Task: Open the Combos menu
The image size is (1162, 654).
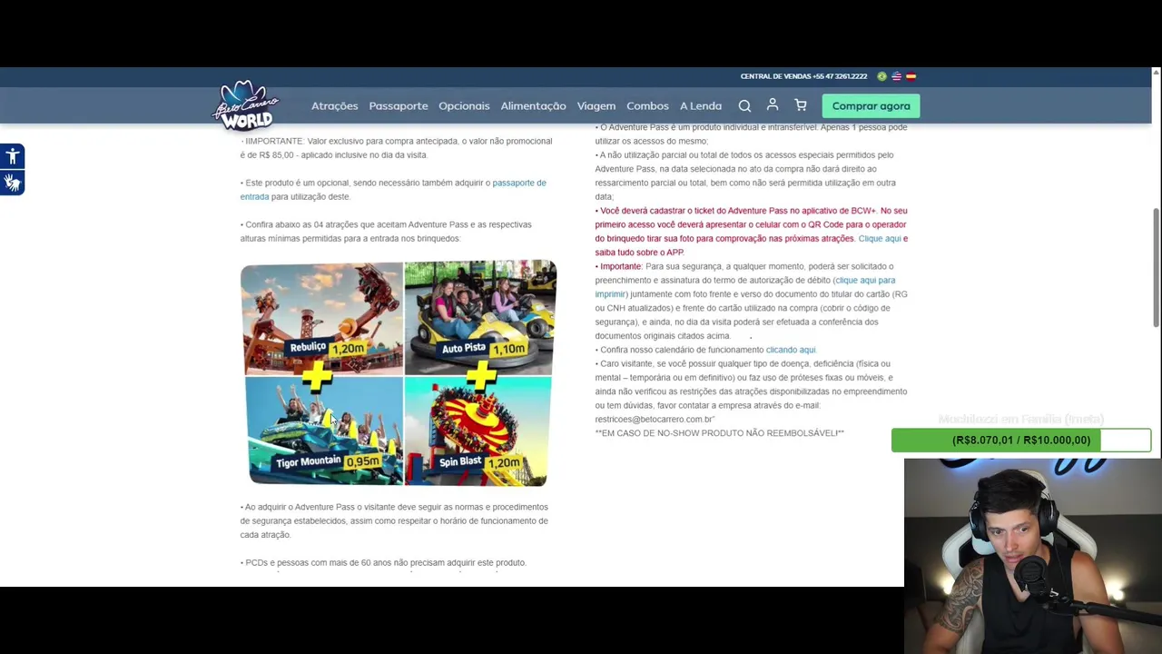Action: [x=647, y=106]
